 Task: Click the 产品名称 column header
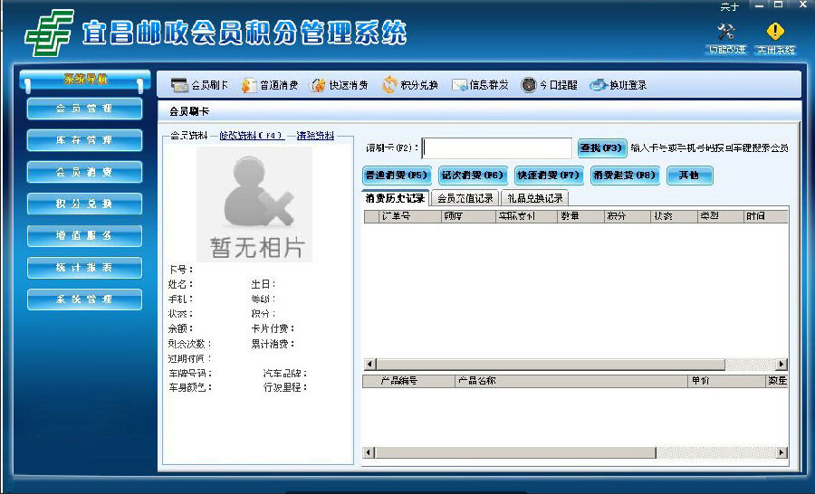pos(571,381)
